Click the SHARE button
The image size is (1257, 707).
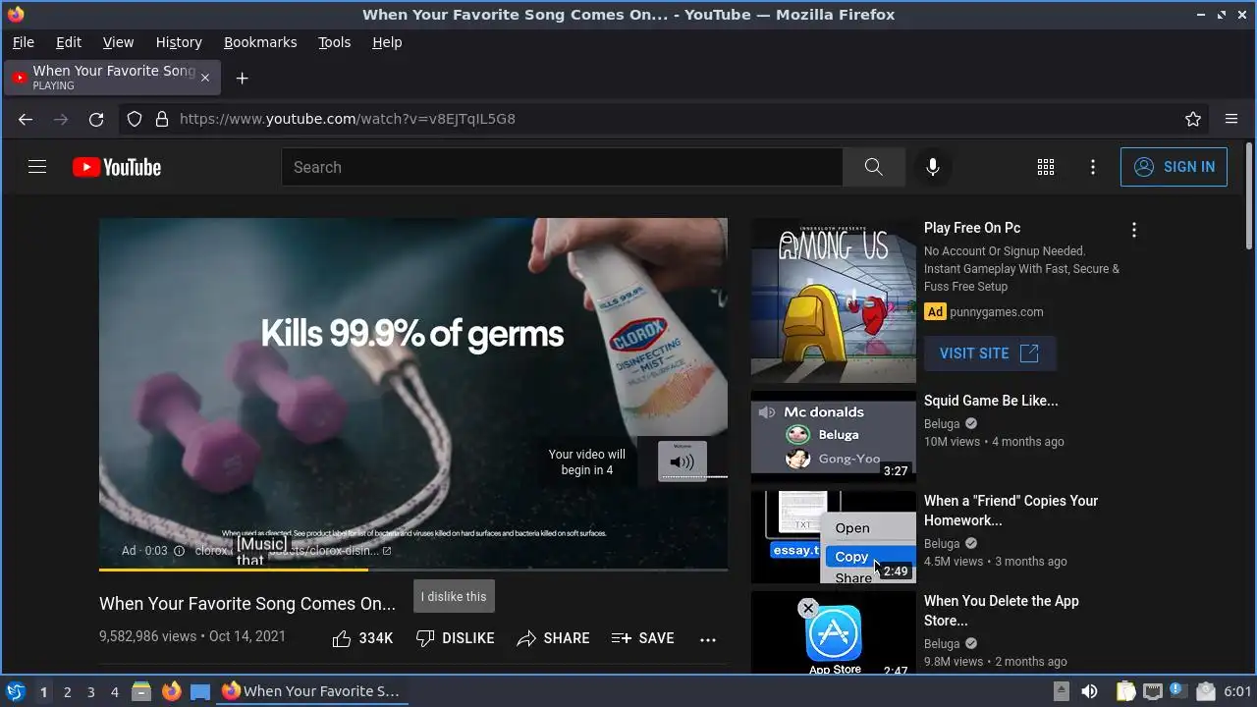click(553, 638)
